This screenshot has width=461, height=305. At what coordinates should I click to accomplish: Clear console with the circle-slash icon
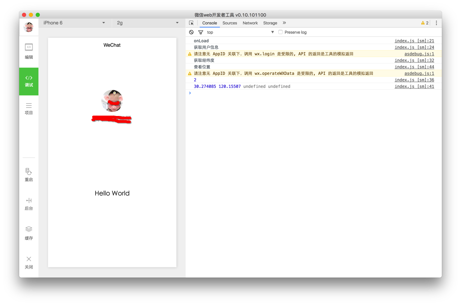pos(191,32)
